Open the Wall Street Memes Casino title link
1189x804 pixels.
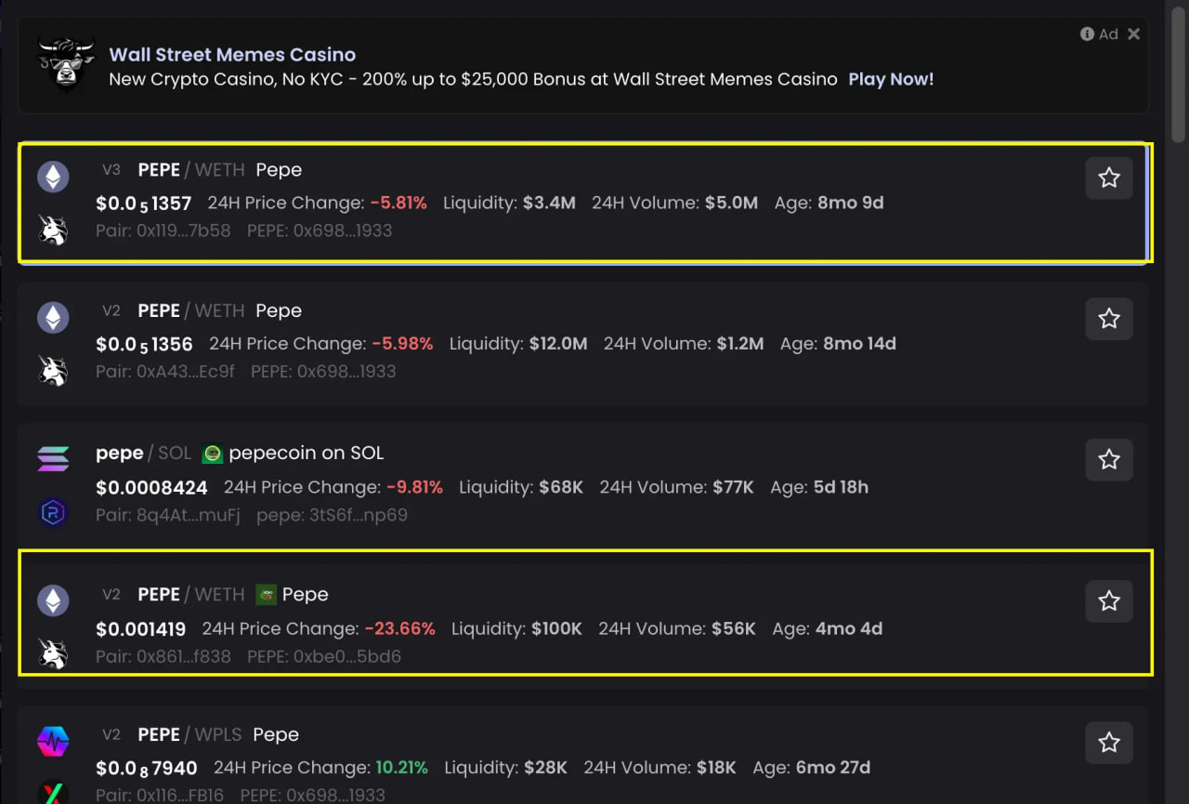[x=232, y=55]
